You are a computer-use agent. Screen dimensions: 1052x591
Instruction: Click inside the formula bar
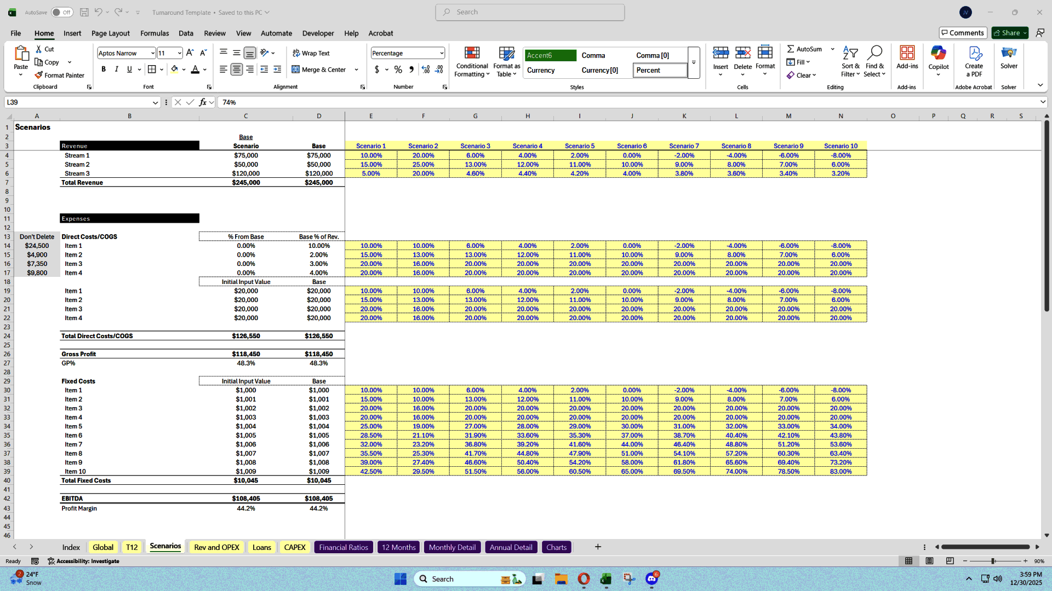(x=384, y=102)
